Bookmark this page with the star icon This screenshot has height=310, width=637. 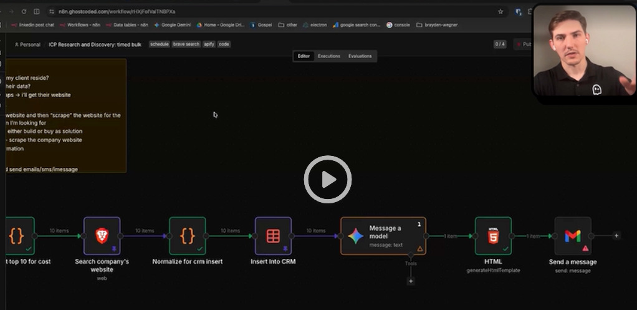pyautogui.click(x=501, y=12)
